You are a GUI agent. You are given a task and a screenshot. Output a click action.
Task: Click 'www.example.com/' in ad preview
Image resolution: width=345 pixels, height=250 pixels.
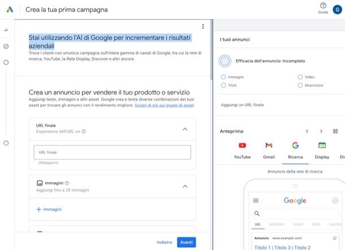click(x=287, y=238)
